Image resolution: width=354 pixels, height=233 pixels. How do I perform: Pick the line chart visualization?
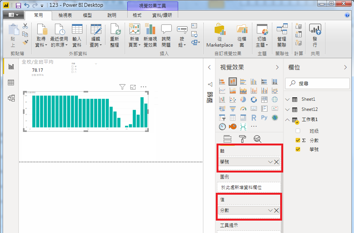[222, 91]
